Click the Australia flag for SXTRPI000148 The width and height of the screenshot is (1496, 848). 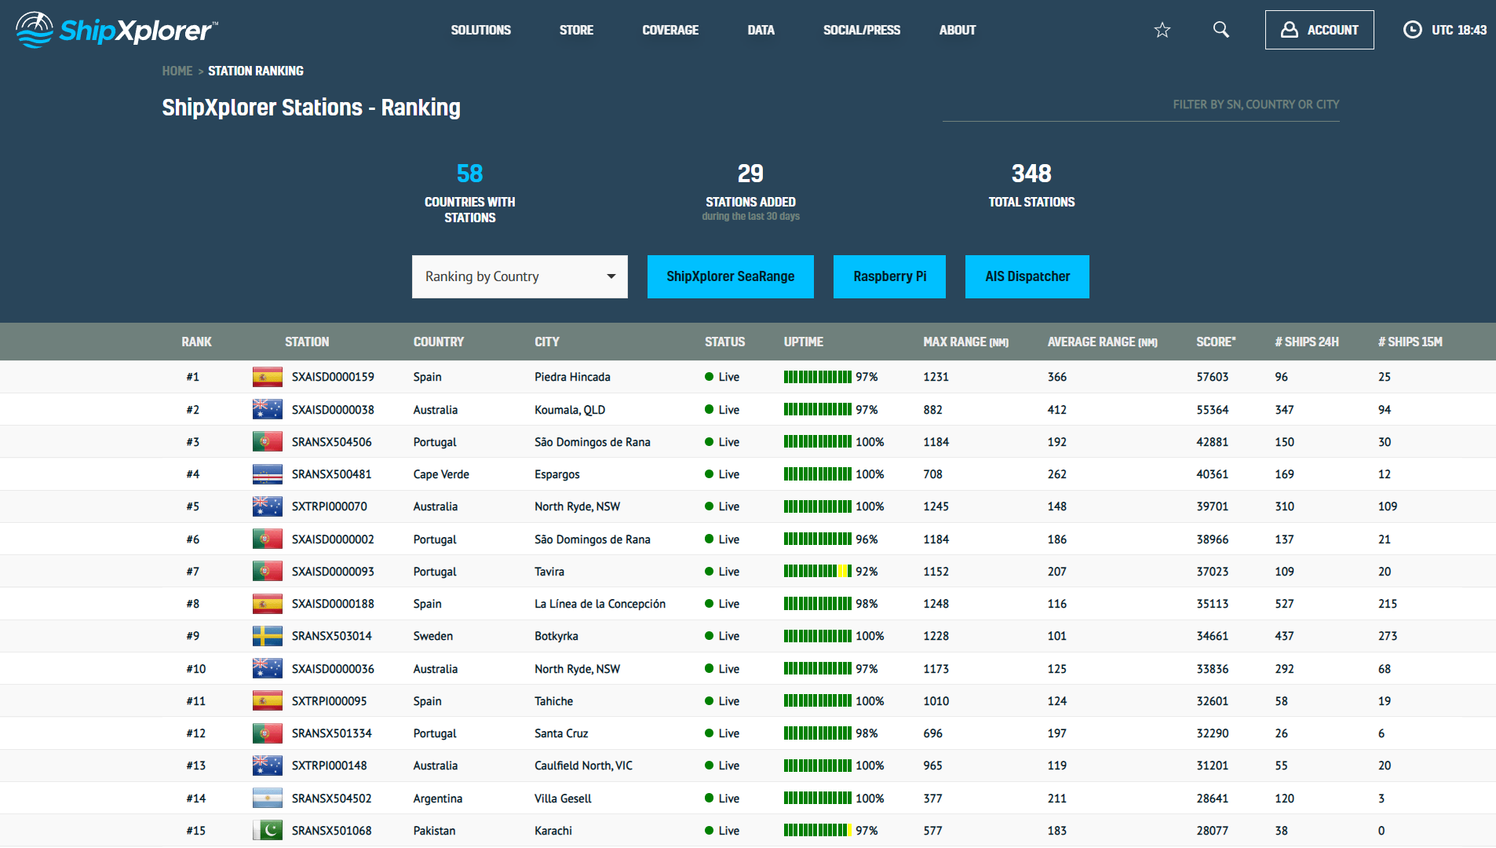[268, 766]
